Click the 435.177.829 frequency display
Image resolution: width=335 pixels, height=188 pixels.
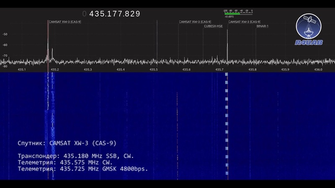click(114, 14)
